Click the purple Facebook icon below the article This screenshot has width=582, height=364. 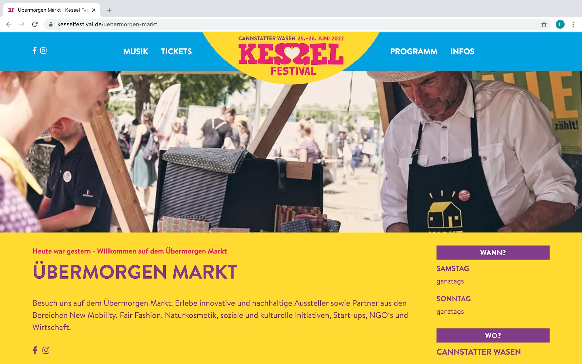[x=35, y=350]
